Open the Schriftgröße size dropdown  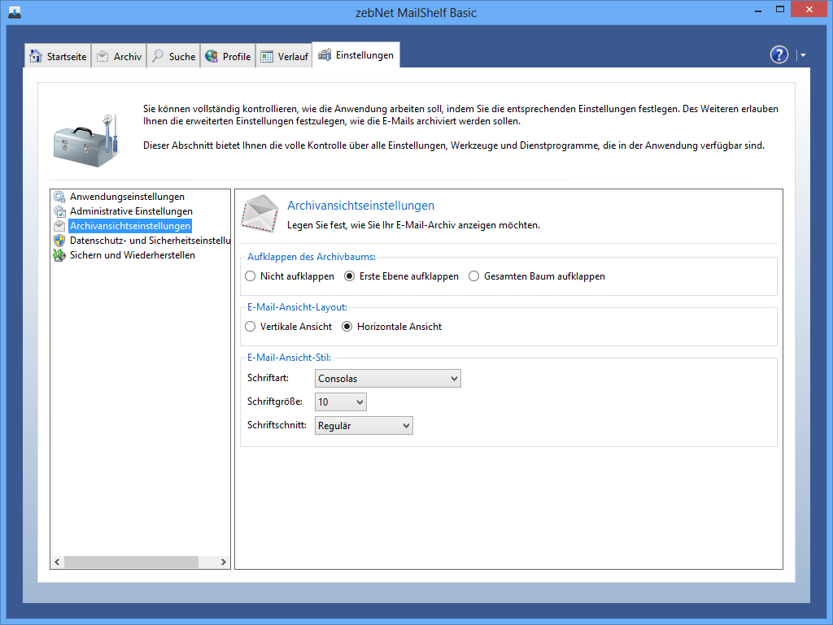coord(340,401)
